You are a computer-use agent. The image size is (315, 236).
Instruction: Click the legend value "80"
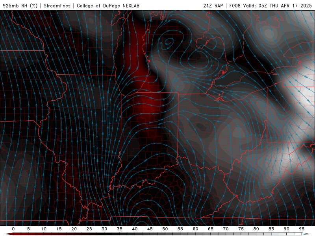[256, 229]
